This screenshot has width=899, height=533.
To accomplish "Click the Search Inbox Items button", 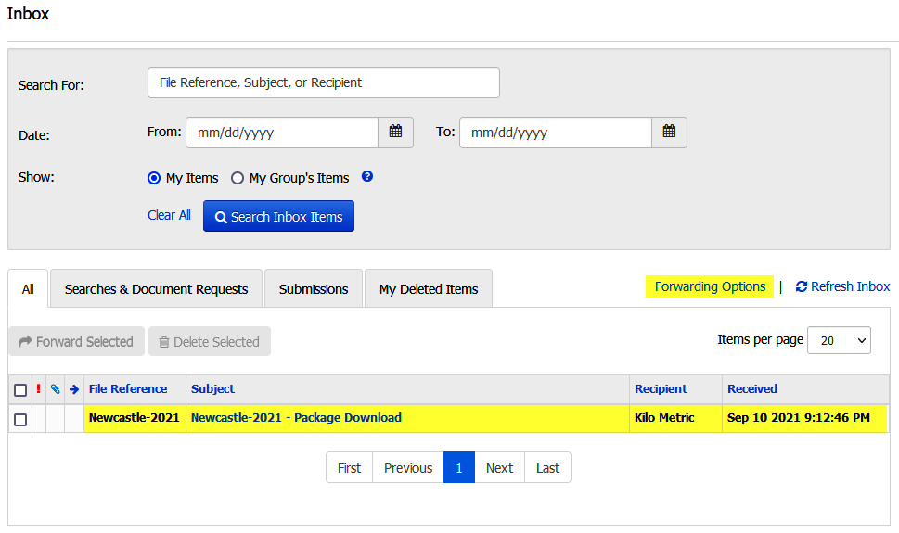I will click(x=278, y=216).
